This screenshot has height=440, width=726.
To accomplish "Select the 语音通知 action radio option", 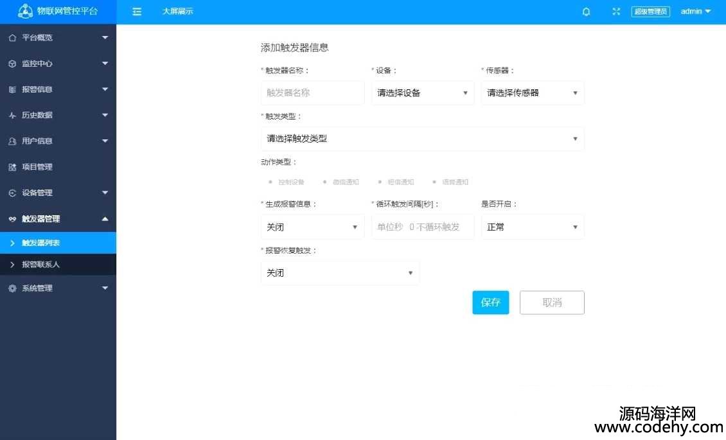I will tap(450, 182).
